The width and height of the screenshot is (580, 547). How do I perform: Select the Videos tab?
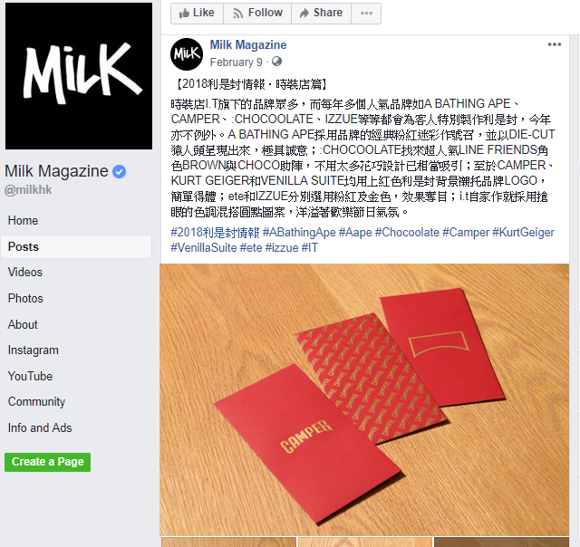pyautogui.click(x=25, y=273)
